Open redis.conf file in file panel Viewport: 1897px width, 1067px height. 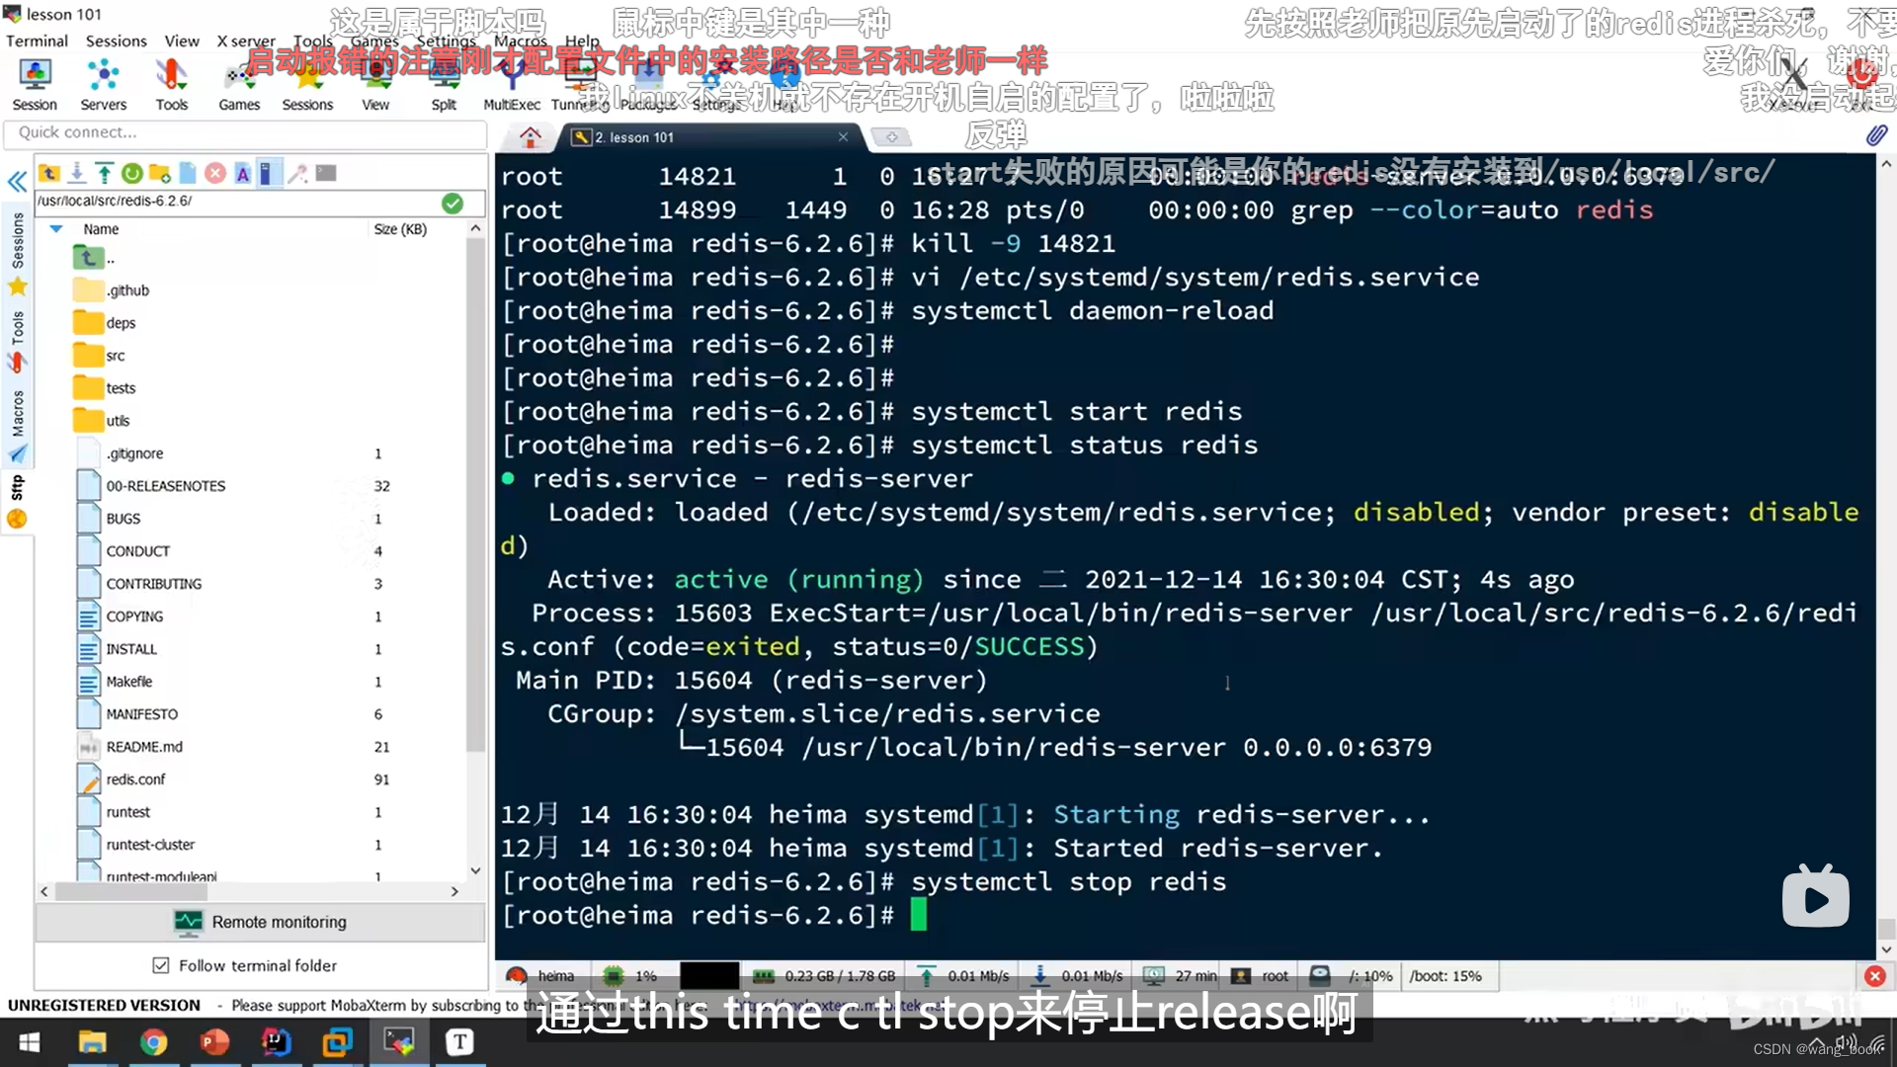point(135,780)
